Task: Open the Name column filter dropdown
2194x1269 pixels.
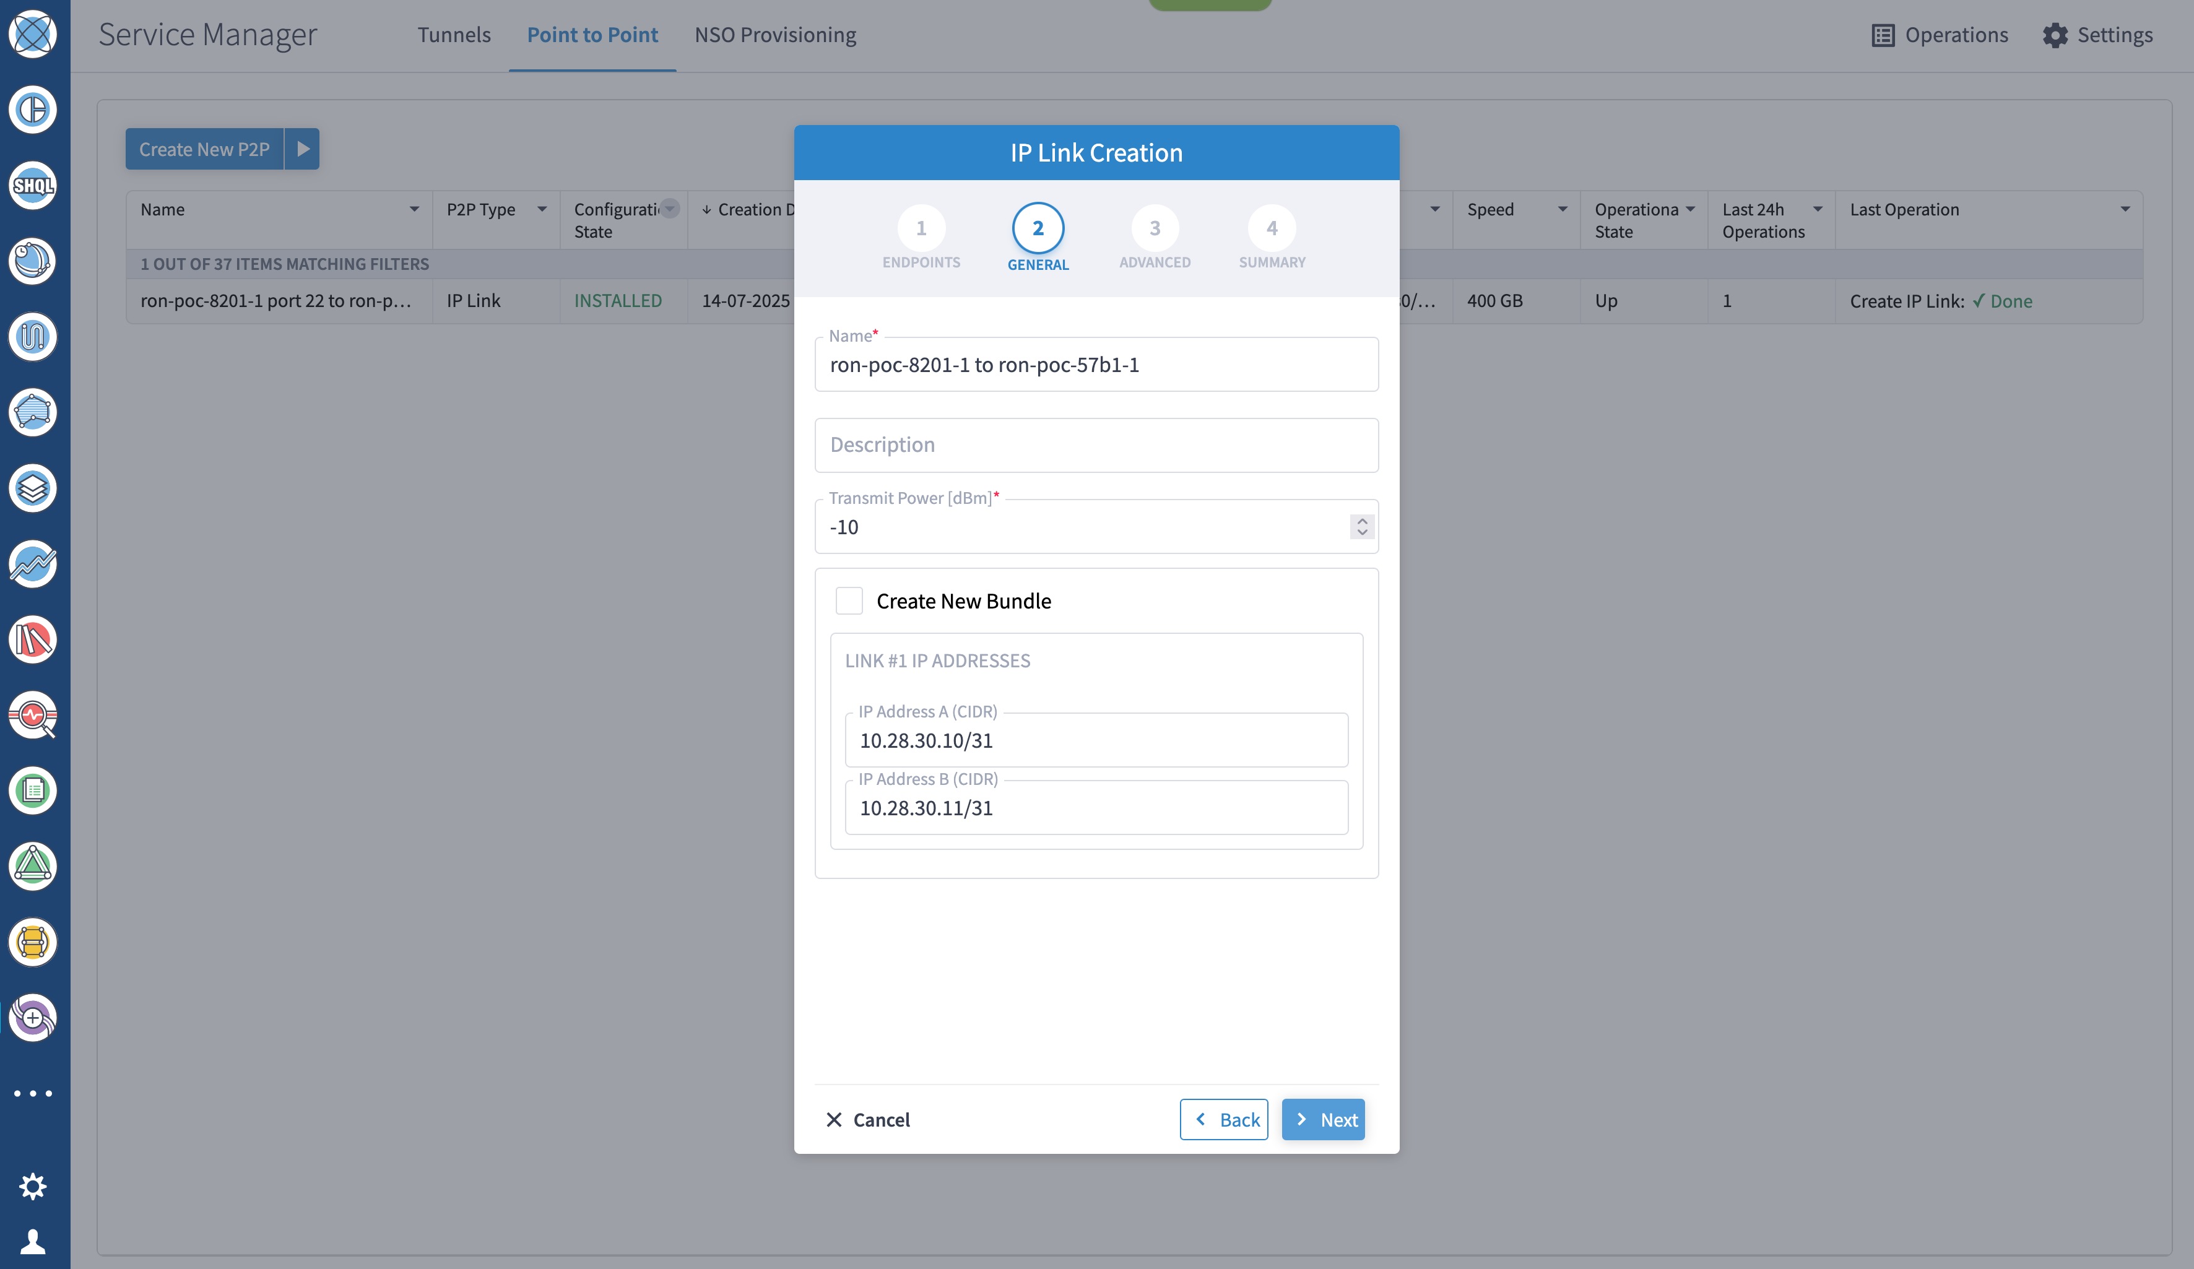Action: coord(414,209)
